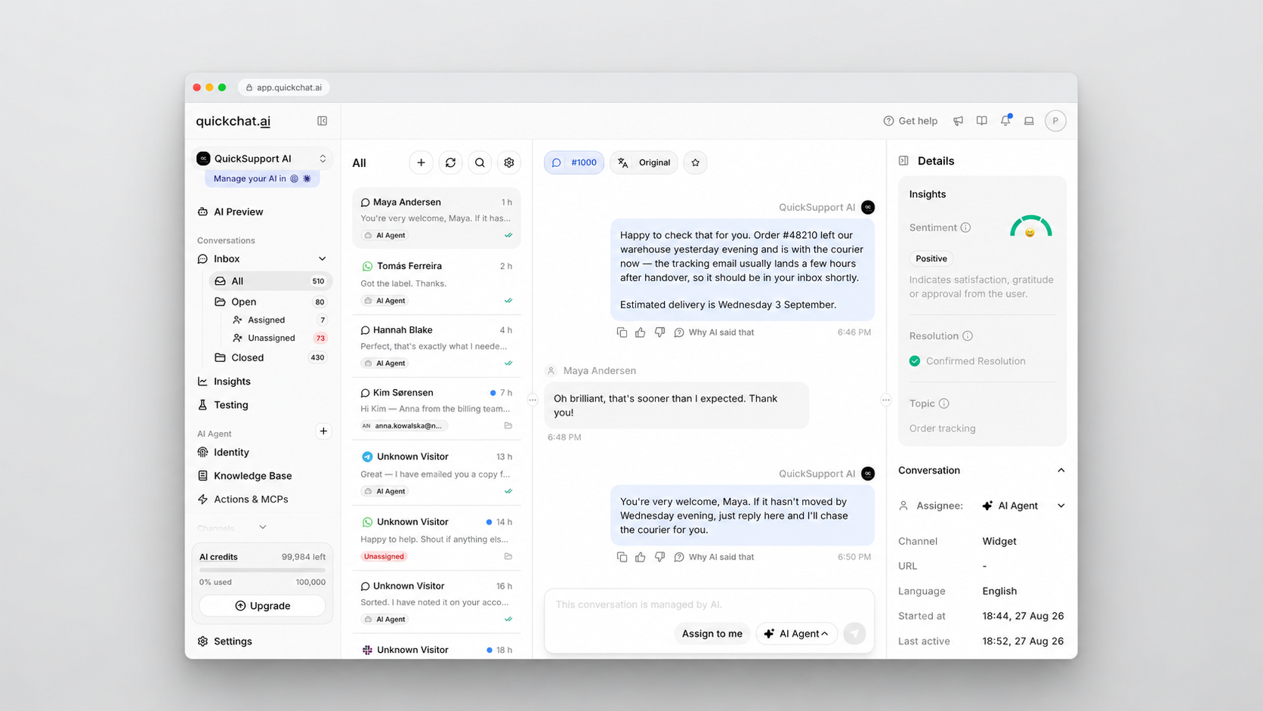This screenshot has height=711, width=1263.
Task: Refresh the conversation list
Action: [451, 162]
